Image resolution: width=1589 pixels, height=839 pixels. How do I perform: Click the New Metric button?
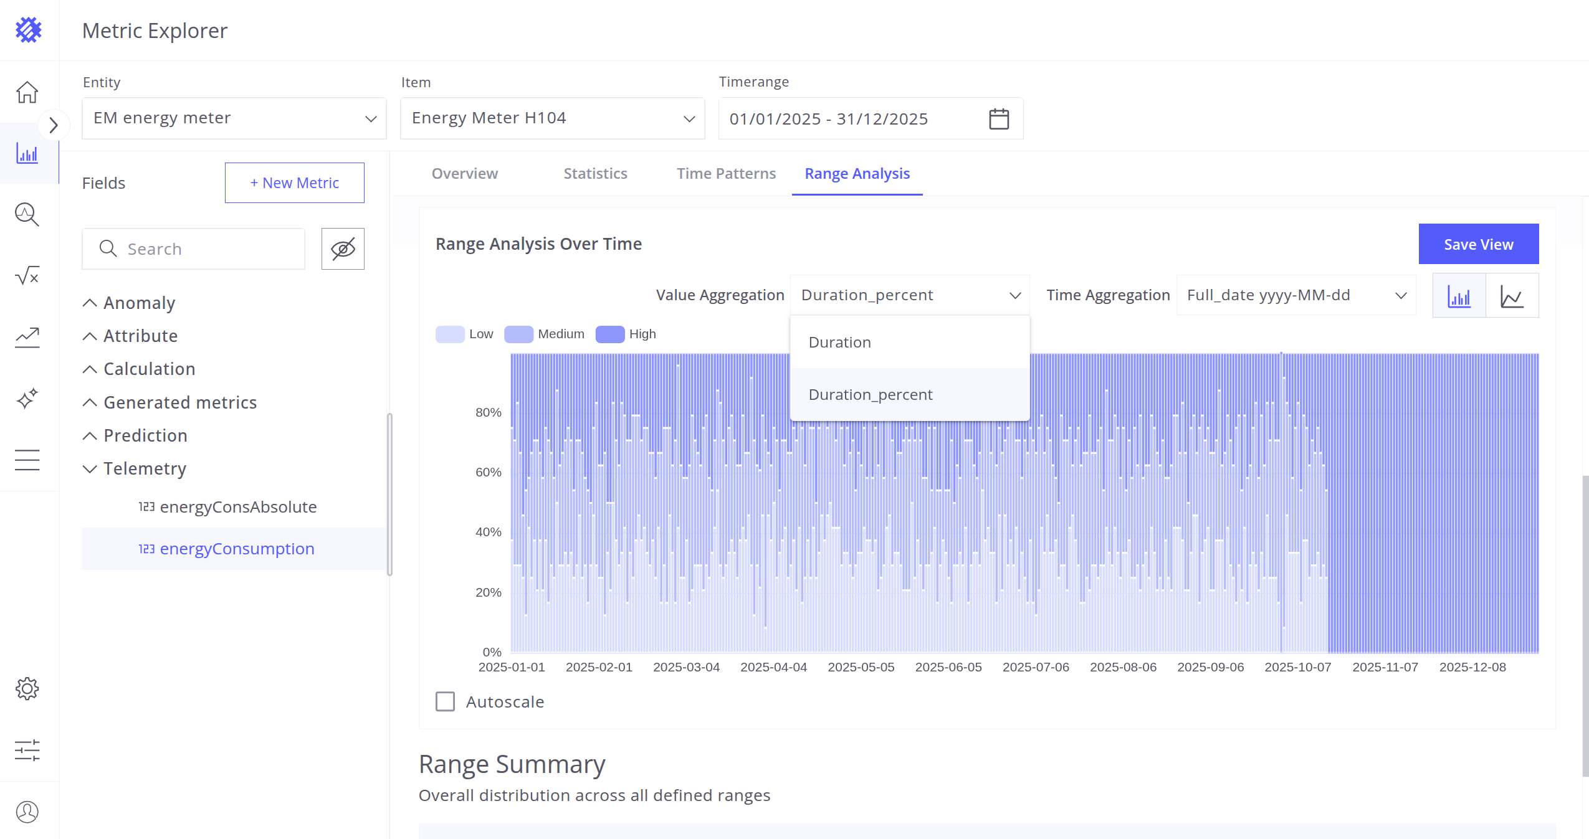pos(294,183)
